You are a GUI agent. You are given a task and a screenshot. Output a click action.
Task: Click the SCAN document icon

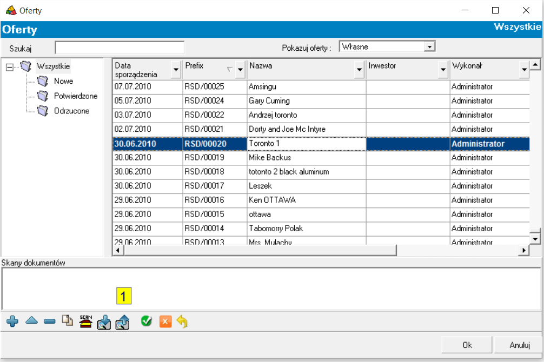86,321
